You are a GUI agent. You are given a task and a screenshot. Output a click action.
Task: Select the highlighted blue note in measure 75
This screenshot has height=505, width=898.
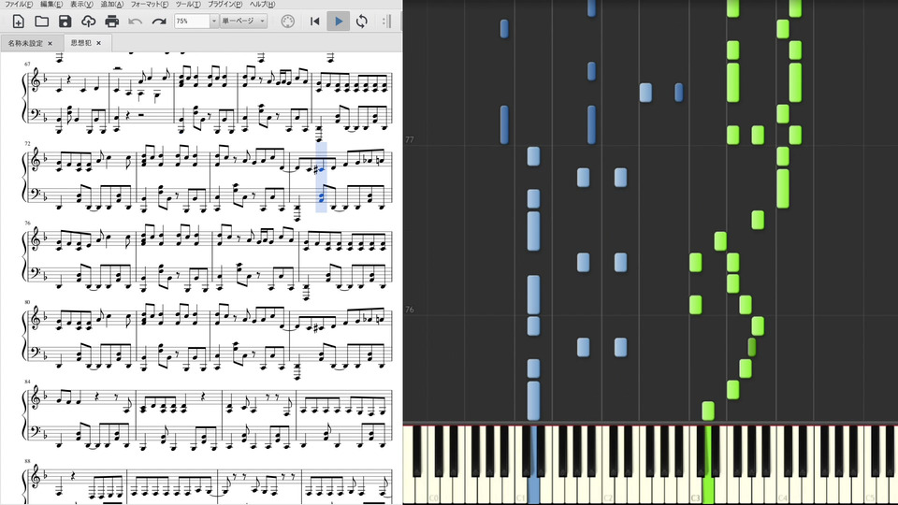click(x=321, y=169)
